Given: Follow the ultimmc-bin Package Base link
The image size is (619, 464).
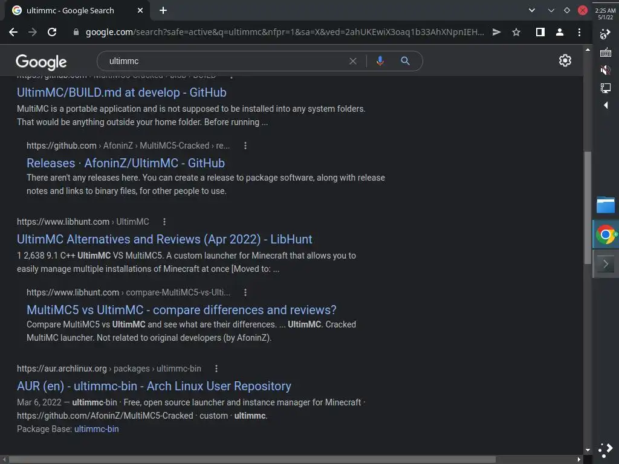Looking at the screenshot, I should pos(96,429).
